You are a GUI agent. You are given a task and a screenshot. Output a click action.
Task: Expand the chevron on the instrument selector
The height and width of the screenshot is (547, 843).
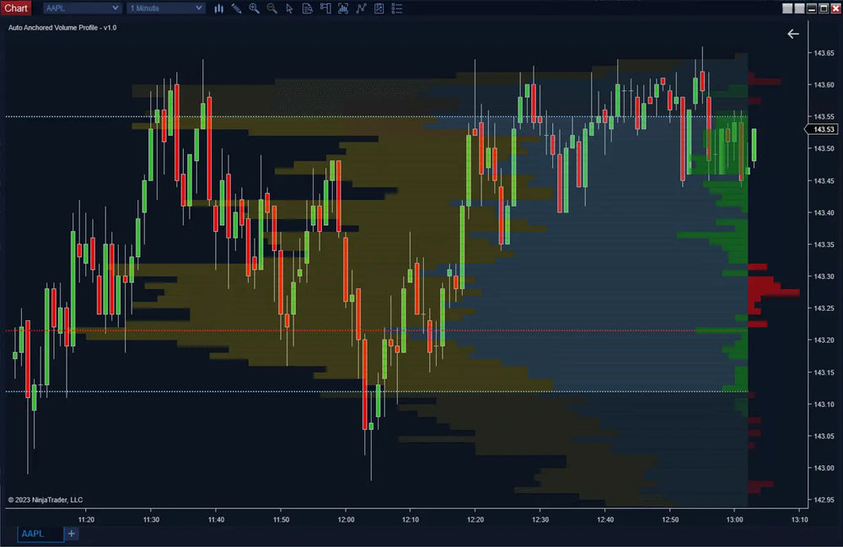point(115,8)
